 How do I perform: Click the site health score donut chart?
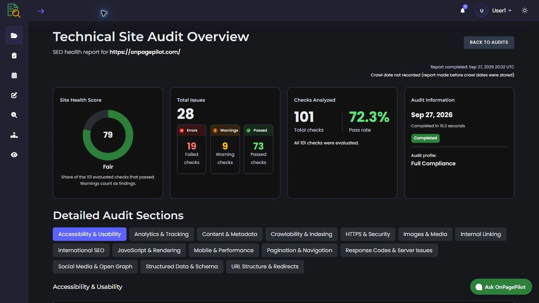tap(108, 135)
